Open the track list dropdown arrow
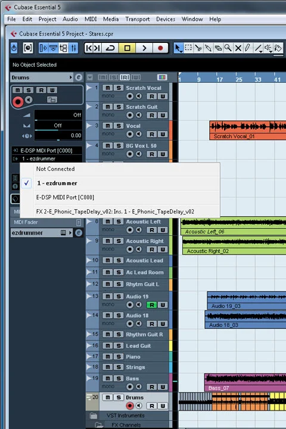Screen dimensions: 286x429 tap(90, 77)
